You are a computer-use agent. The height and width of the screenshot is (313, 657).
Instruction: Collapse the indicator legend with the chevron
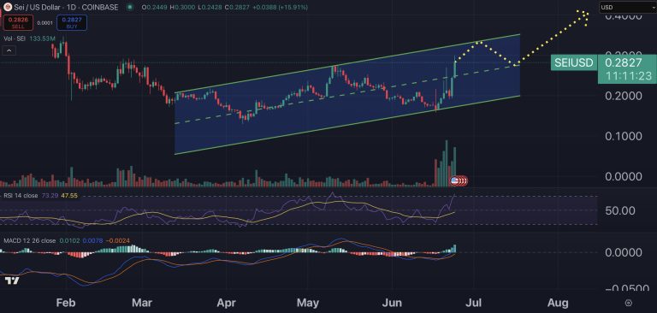(9, 50)
